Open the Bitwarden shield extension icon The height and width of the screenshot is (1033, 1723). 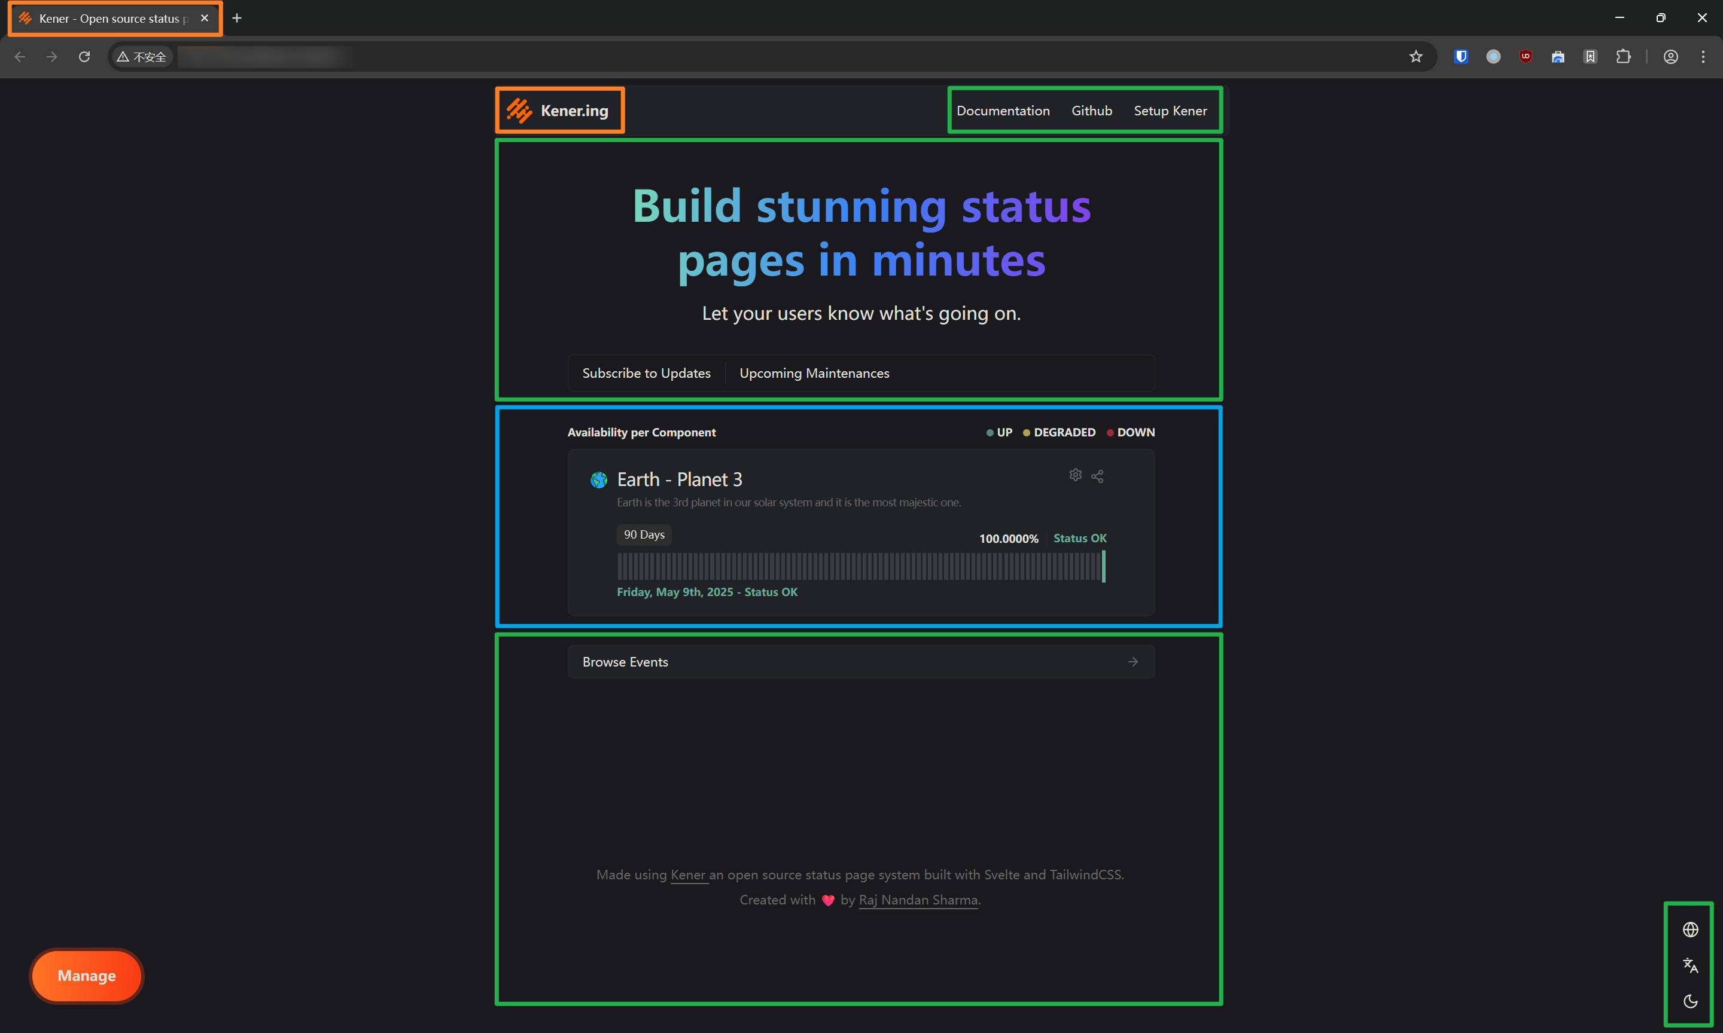1461,56
